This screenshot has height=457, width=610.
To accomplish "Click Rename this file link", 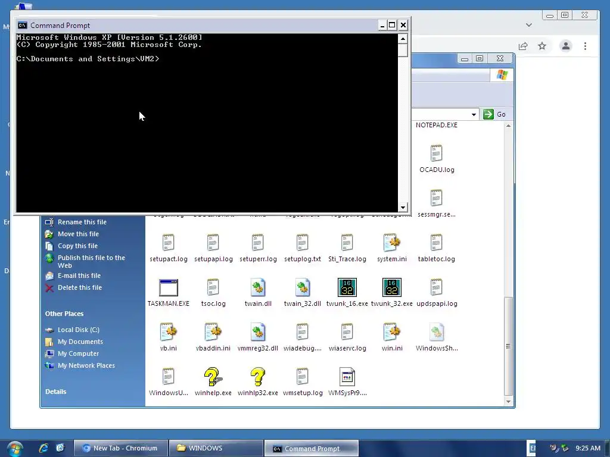I will coord(82,222).
